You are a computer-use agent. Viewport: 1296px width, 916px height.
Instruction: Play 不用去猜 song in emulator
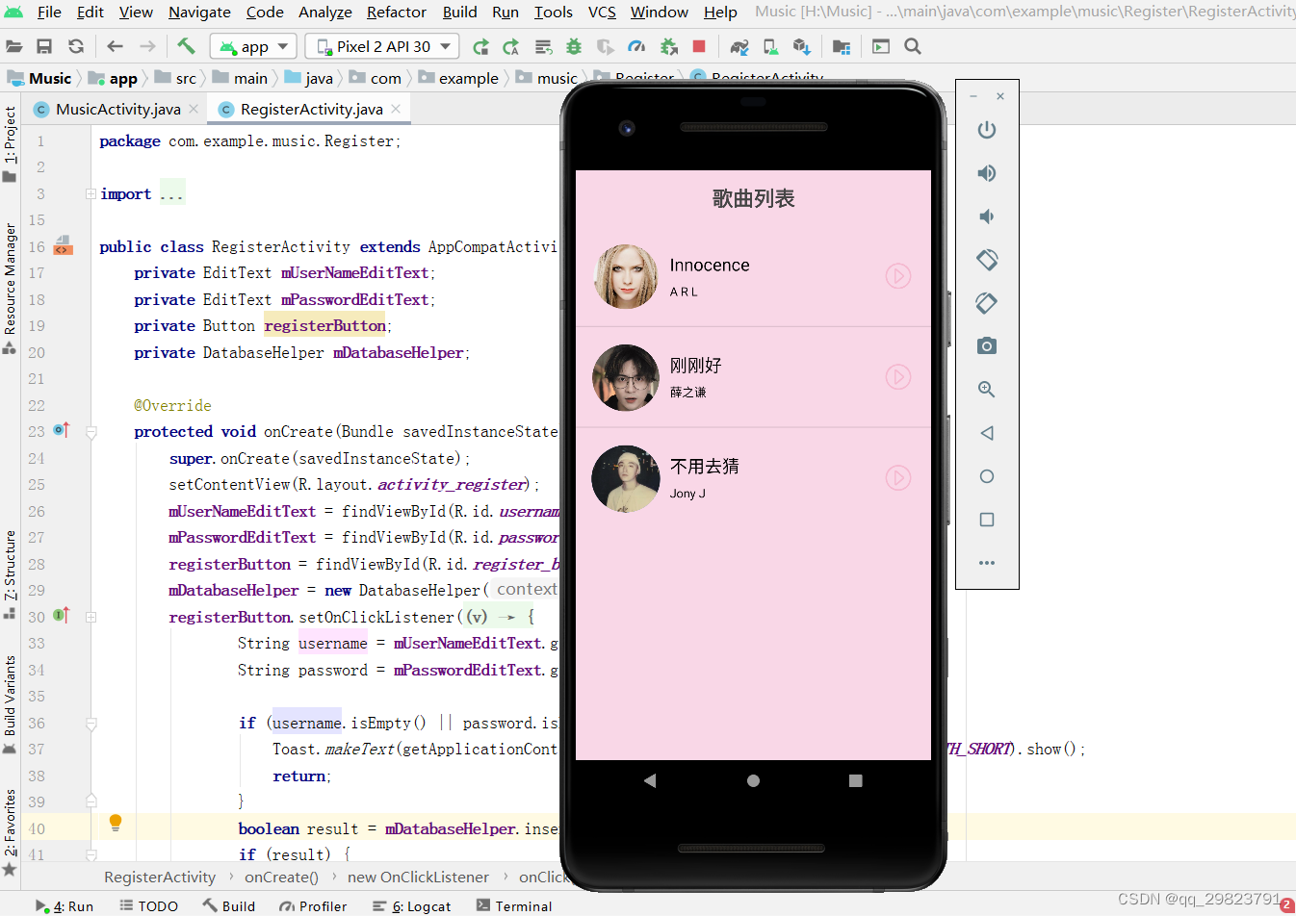(x=898, y=478)
